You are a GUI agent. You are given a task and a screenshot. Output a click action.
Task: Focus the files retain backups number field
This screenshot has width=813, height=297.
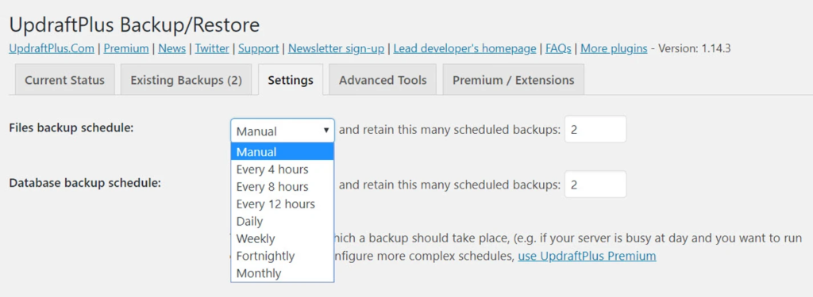[595, 129]
